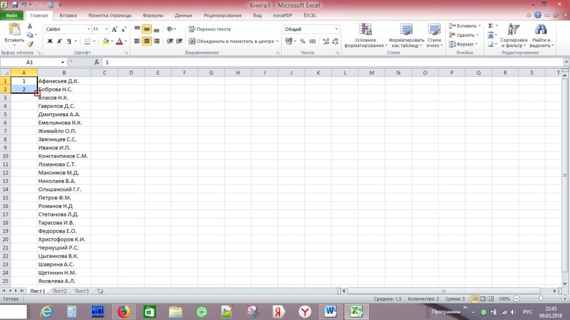This screenshot has height=320, width=570.
Task: Click the Name Box showing A1
Action: click(30, 62)
